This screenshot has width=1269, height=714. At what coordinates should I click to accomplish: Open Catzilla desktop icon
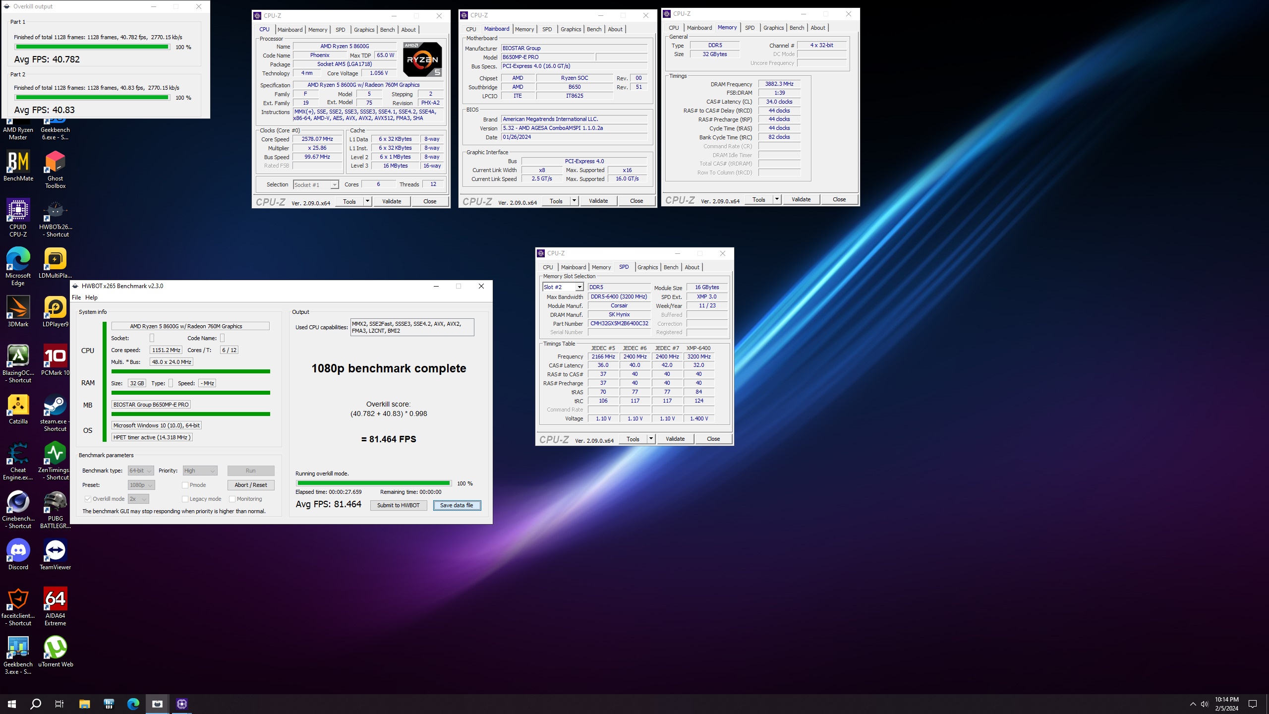click(x=18, y=409)
